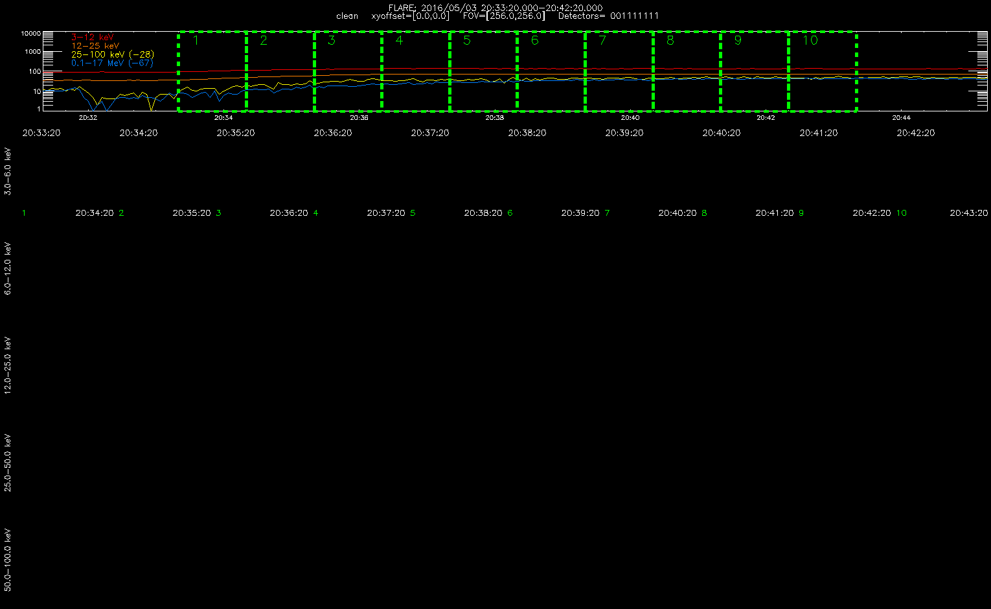Click the 'clean' algorithm label

(347, 16)
